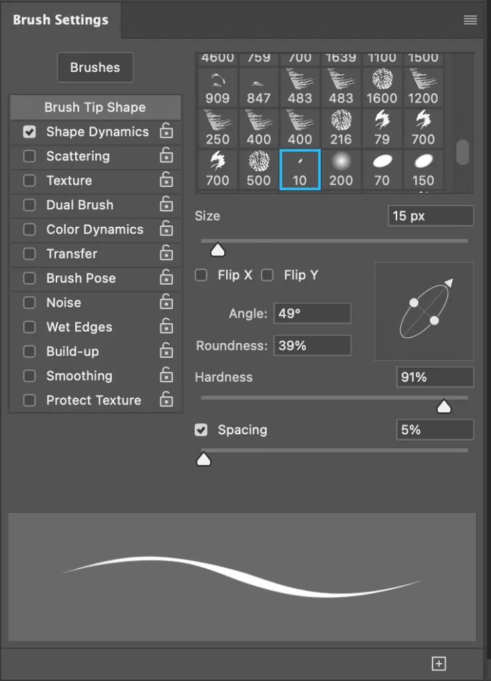Click the Brushes button
This screenshot has width=491, height=681.
pyautogui.click(x=95, y=67)
